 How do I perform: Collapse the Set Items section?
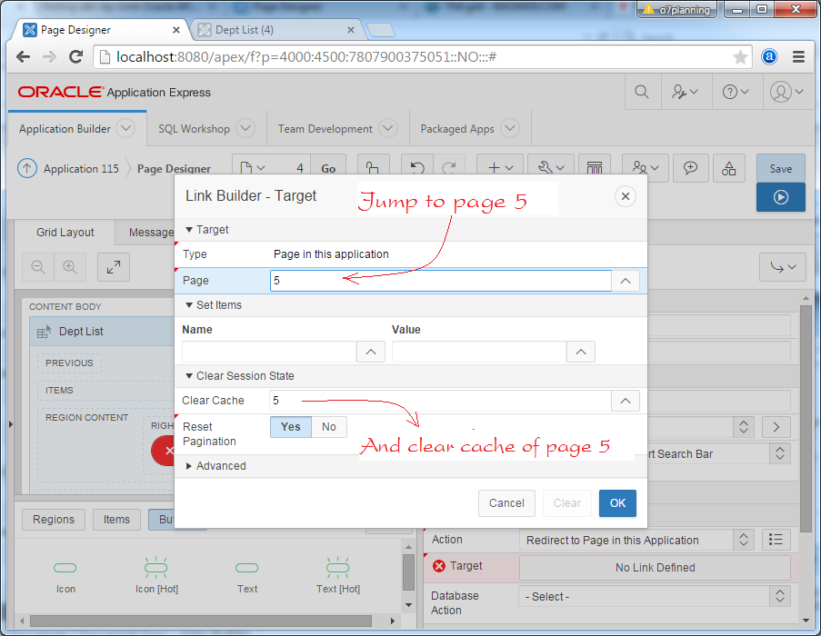click(x=189, y=305)
